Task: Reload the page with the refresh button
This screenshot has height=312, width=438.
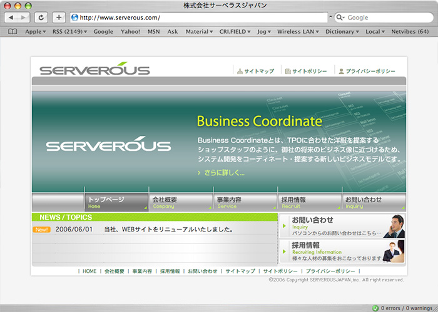Action: tap(41, 17)
